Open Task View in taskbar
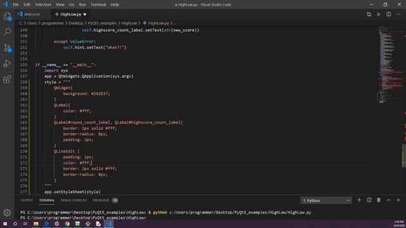 pyautogui.click(x=25, y=224)
